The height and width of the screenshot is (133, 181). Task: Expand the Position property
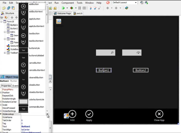tap(1, 93)
